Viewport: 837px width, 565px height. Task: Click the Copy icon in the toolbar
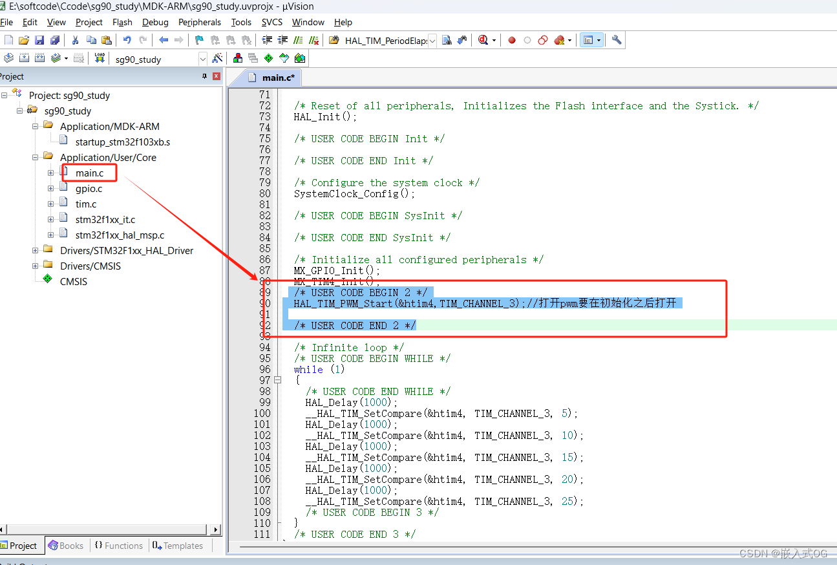pyautogui.click(x=91, y=40)
